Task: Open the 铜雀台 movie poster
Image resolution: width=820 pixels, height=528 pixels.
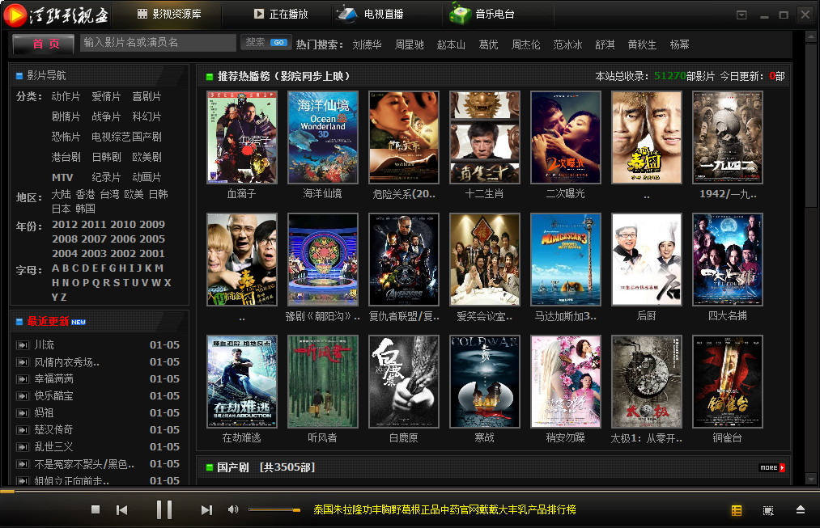Action: 728,382
